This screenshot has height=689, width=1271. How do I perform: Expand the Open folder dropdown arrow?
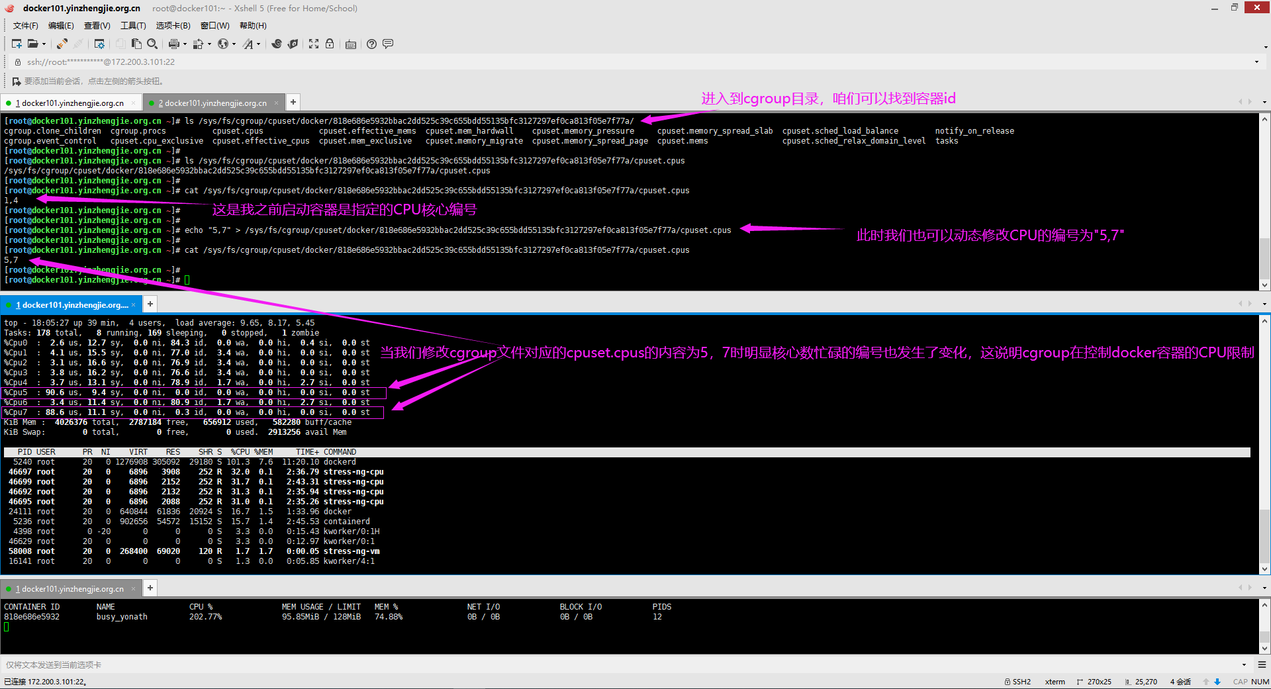tap(44, 44)
